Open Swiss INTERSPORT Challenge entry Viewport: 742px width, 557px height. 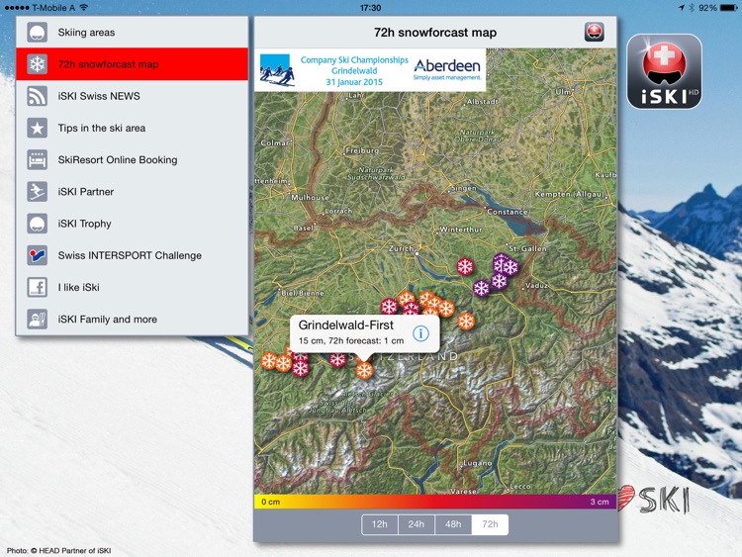click(x=132, y=255)
